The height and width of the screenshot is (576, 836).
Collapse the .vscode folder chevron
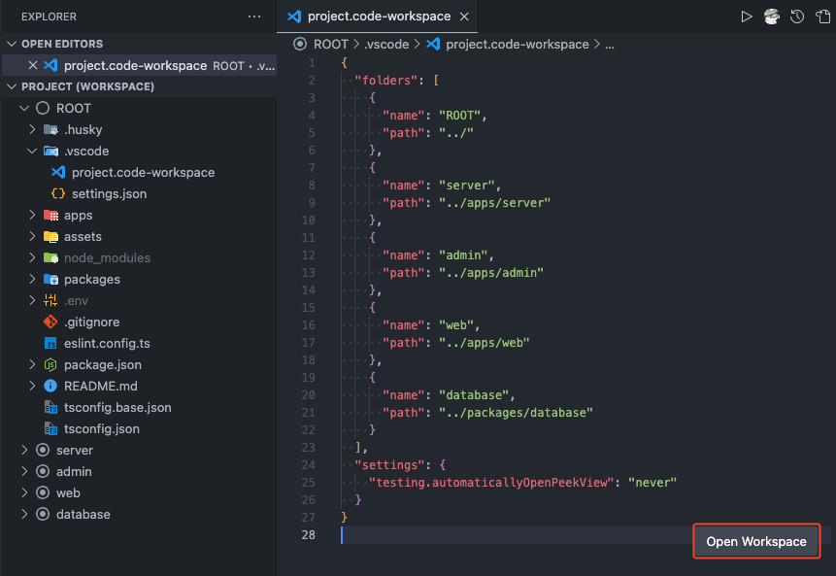coord(32,151)
